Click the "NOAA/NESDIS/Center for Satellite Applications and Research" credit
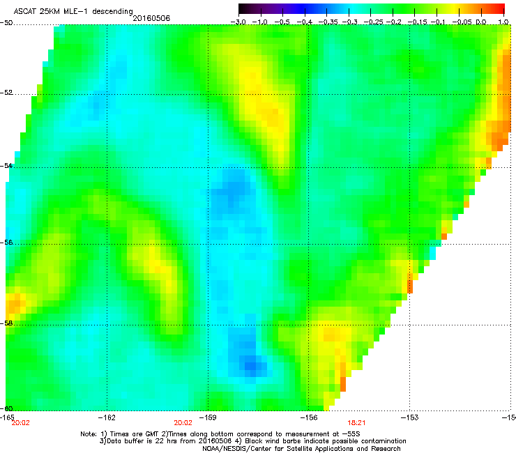The width and height of the screenshot is (516, 453). 301,449
